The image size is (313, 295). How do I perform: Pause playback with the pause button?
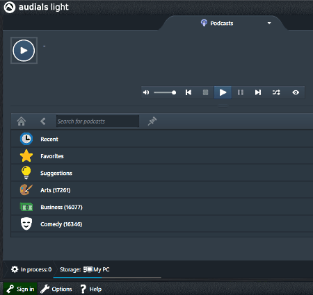coord(241,92)
